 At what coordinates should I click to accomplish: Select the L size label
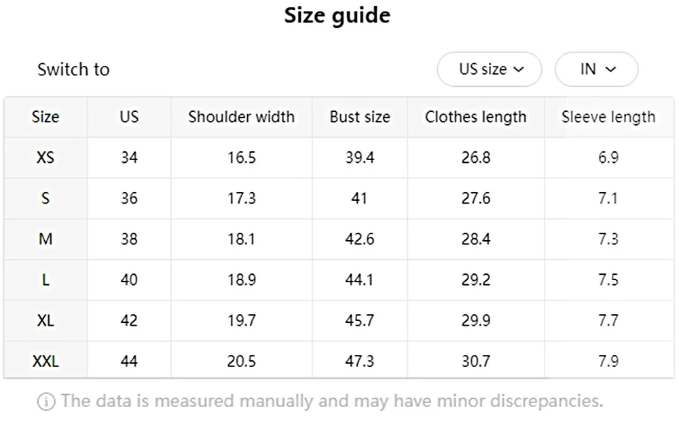tap(45, 280)
